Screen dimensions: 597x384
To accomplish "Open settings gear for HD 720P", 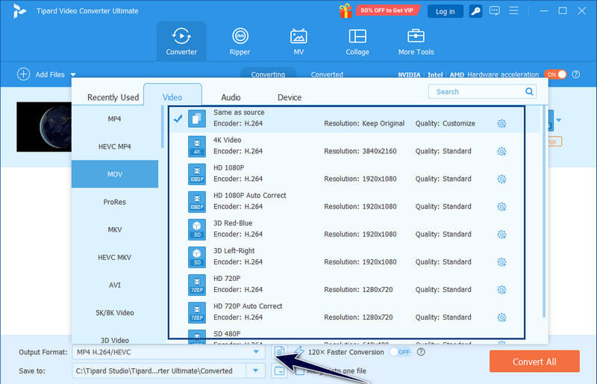I will tap(501, 290).
